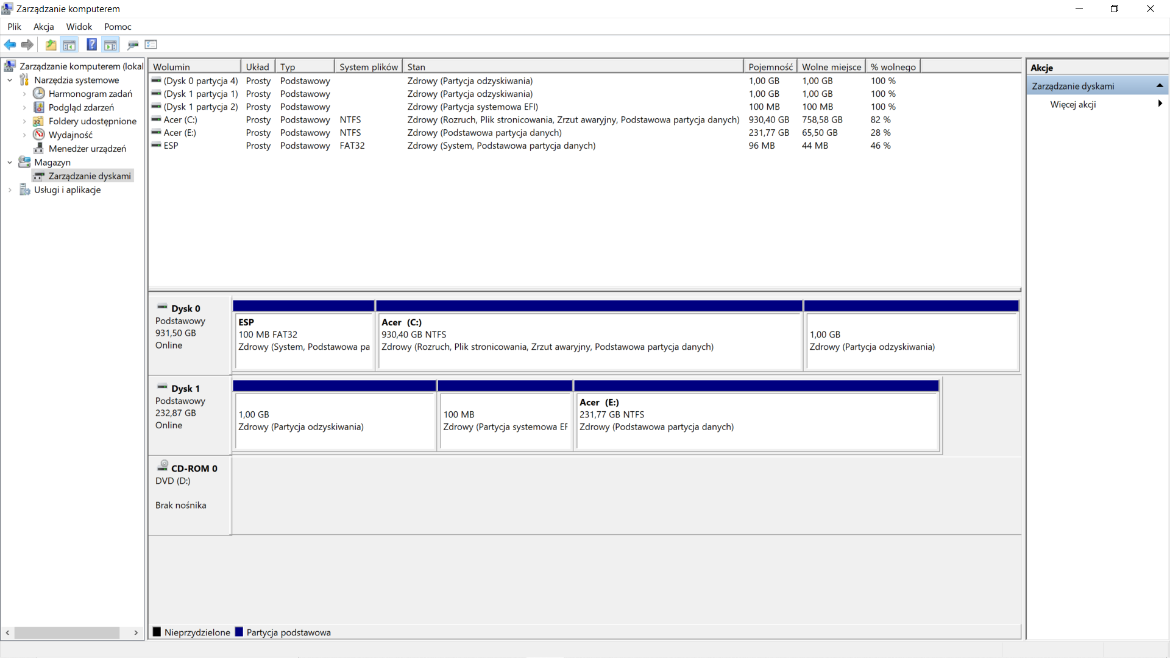Image resolution: width=1170 pixels, height=658 pixels.
Task: Click Więcej akcji in the Actions pane
Action: (x=1073, y=104)
